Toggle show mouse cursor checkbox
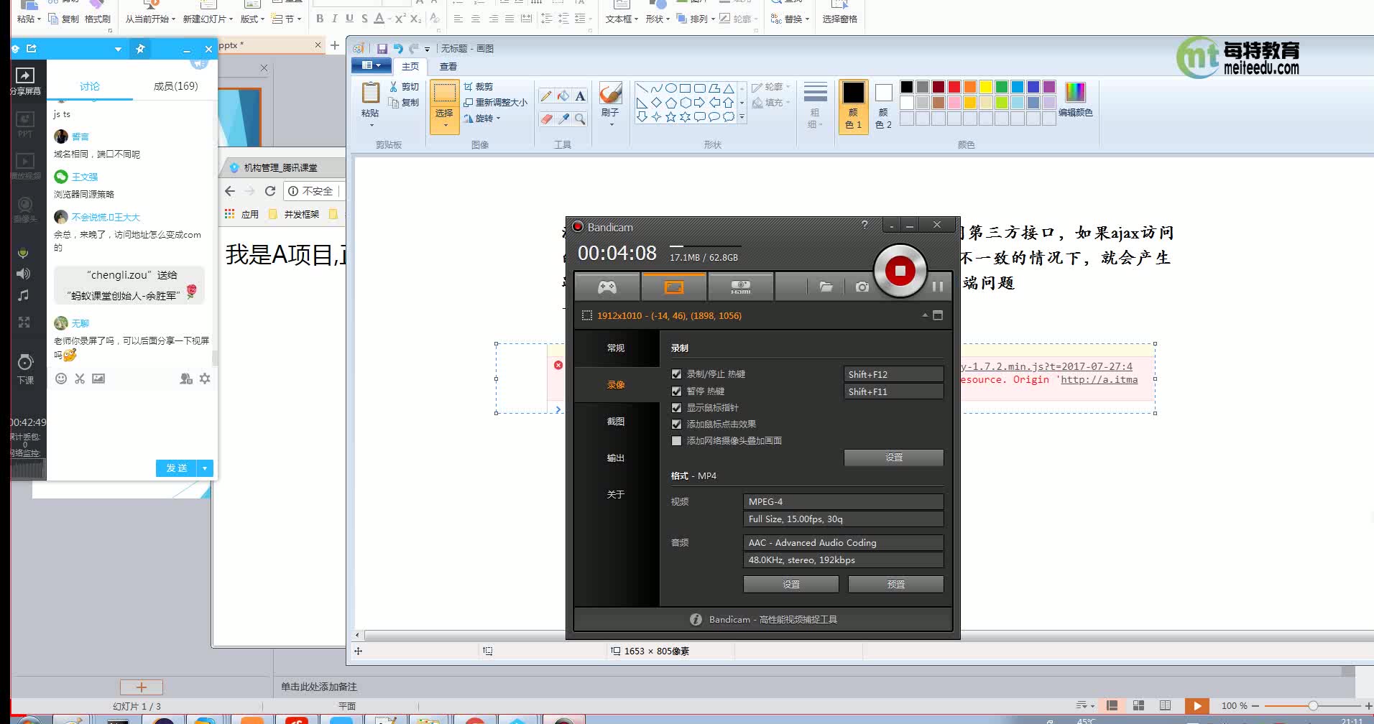 [676, 408]
